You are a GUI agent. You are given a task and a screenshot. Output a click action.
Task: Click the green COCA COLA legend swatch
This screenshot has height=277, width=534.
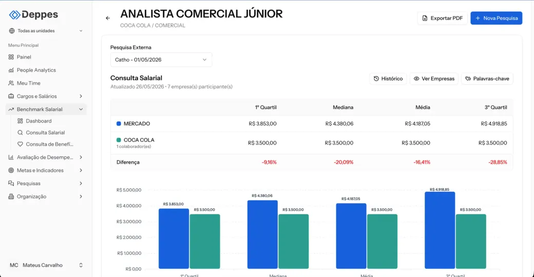pyautogui.click(x=119, y=140)
